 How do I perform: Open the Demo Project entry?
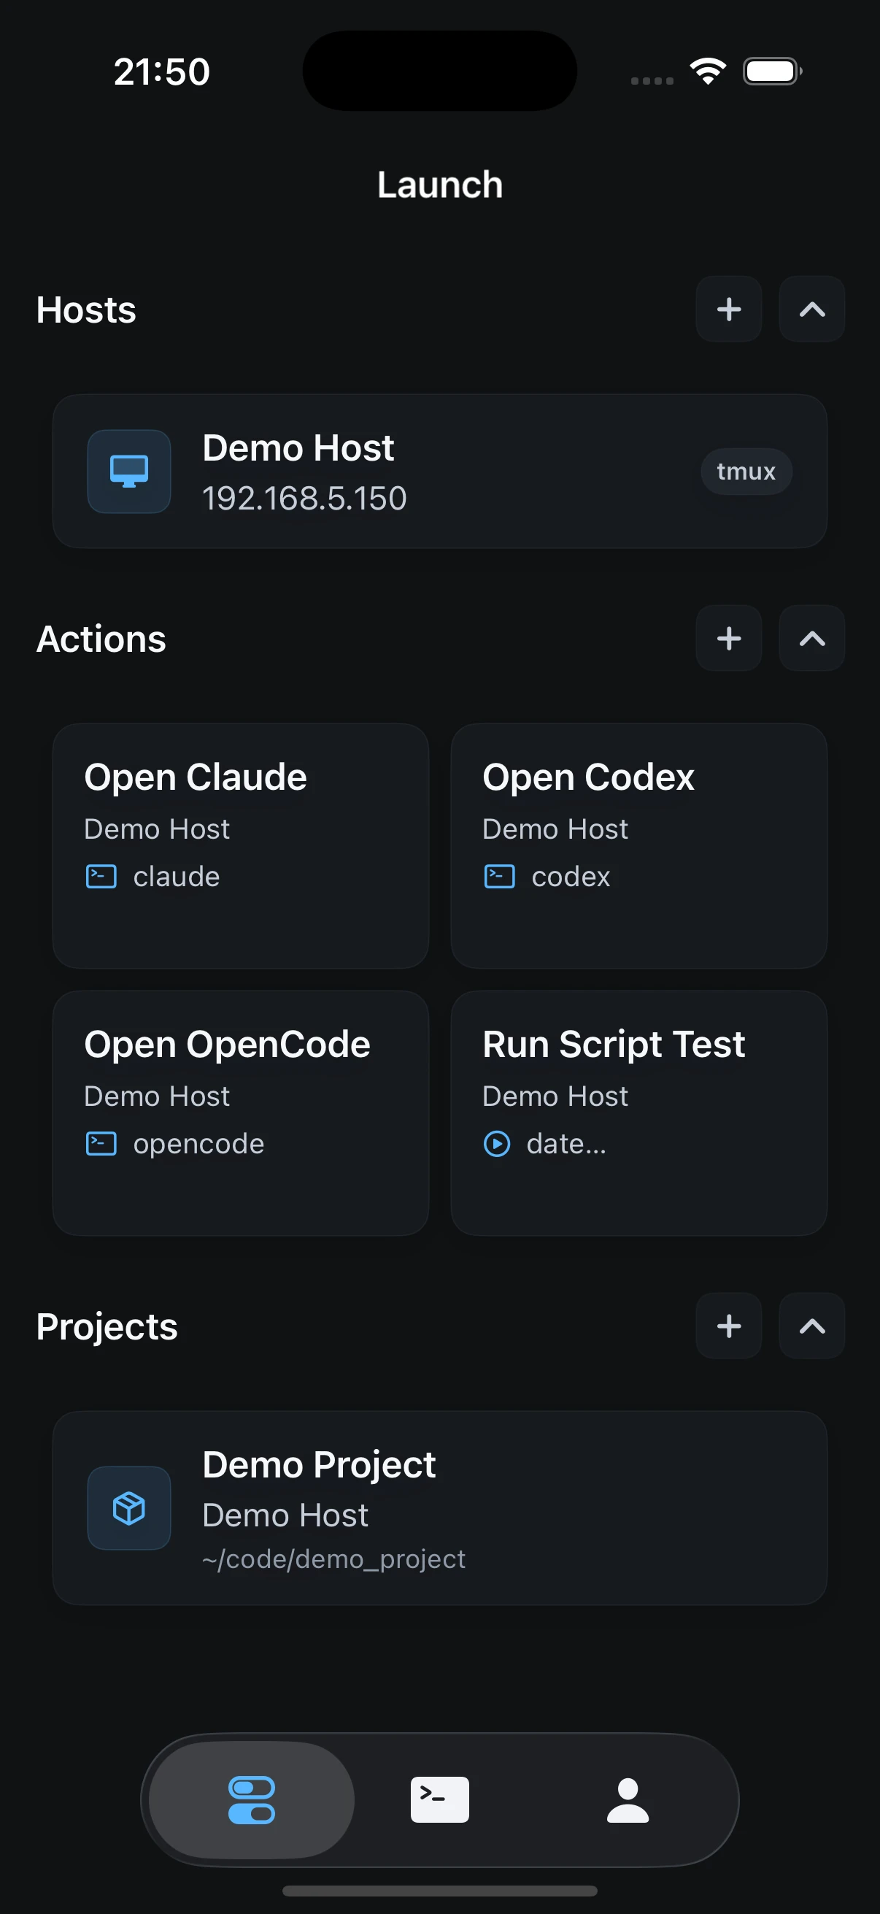[439, 1508]
